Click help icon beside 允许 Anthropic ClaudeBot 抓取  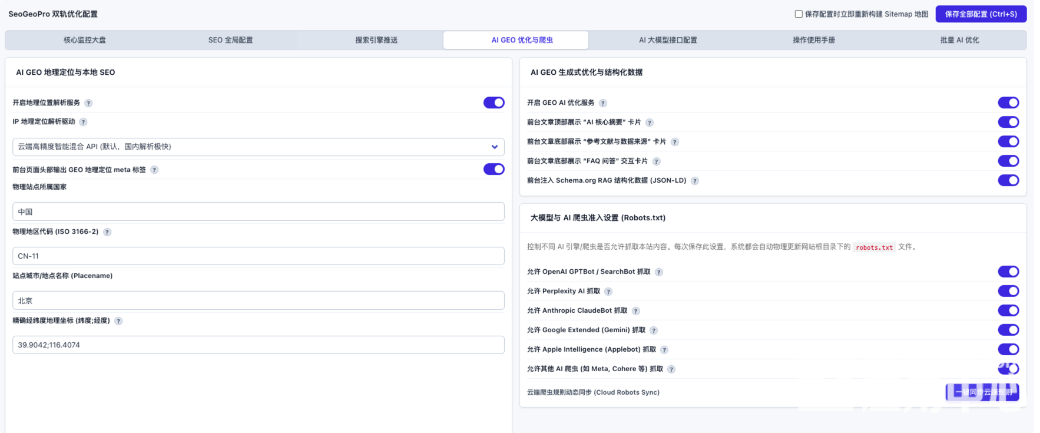click(x=636, y=311)
